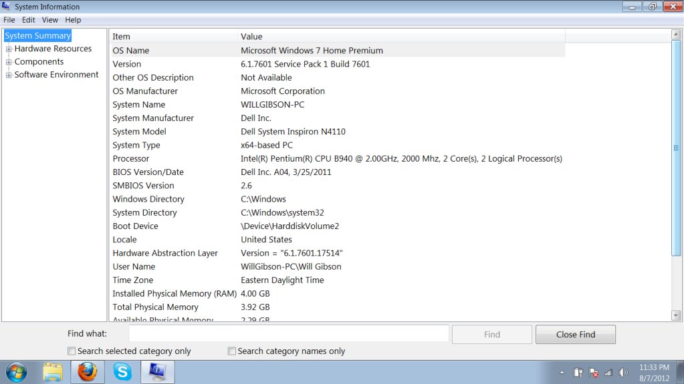The height and width of the screenshot is (384, 684).
Task: Click value Microsoft Windows 7 Home Premium
Action: click(312, 51)
